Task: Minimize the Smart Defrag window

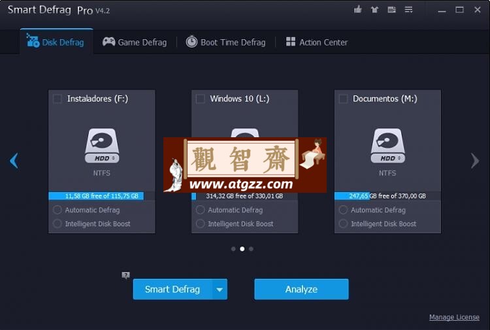Action: pos(442,10)
